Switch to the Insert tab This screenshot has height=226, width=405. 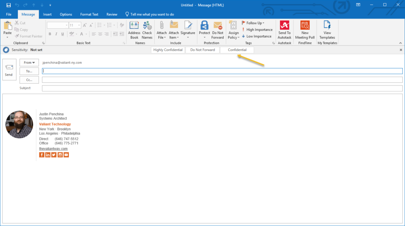coord(47,14)
